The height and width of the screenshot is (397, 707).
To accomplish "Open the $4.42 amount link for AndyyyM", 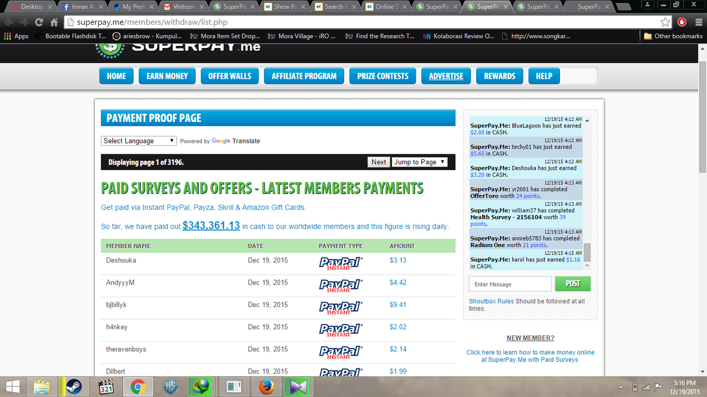I will tap(398, 282).
